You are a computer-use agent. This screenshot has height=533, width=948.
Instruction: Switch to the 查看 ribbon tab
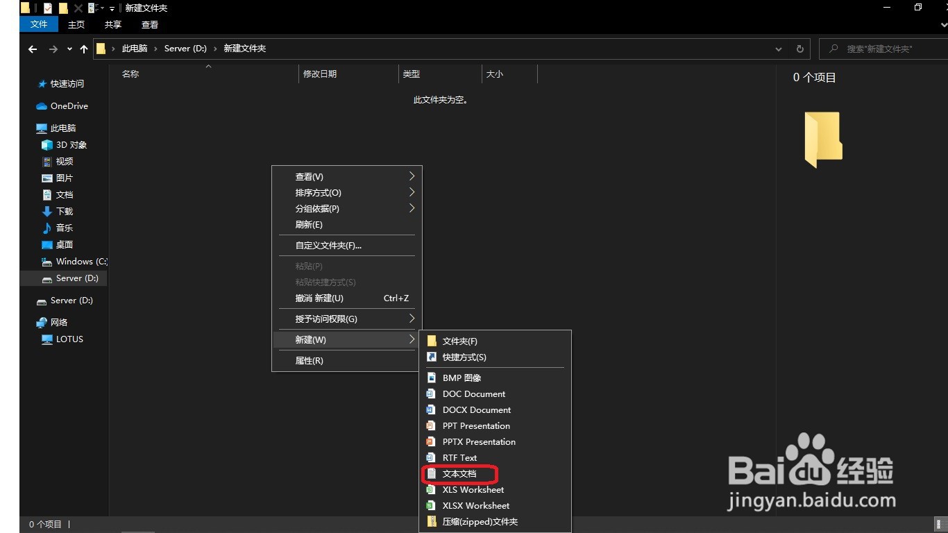[x=149, y=24]
